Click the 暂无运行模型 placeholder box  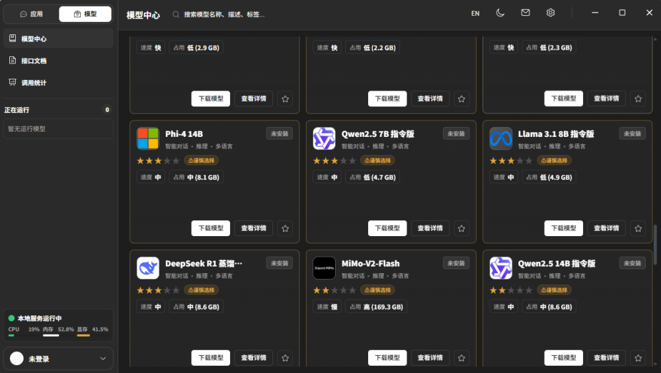[x=58, y=129]
